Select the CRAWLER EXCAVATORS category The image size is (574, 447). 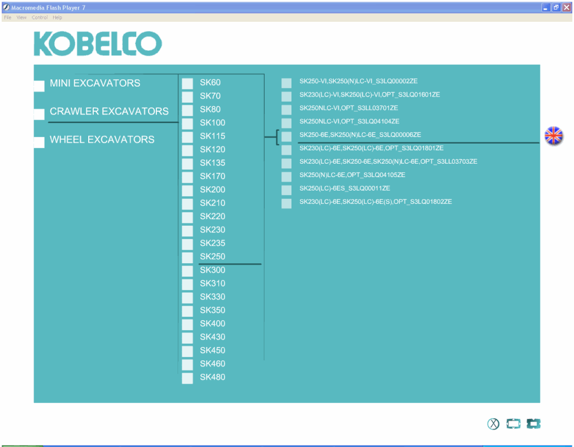pos(109,111)
